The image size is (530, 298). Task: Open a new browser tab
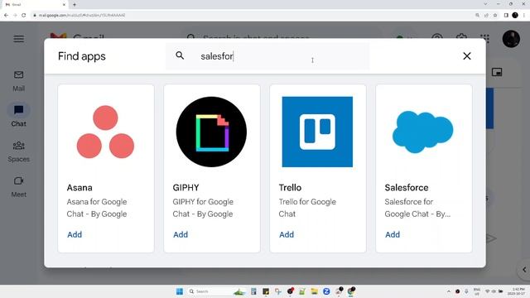coord(75,5)
